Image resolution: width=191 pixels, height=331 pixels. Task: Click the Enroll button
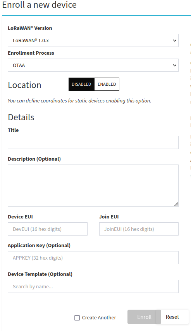tap(144, 317)
